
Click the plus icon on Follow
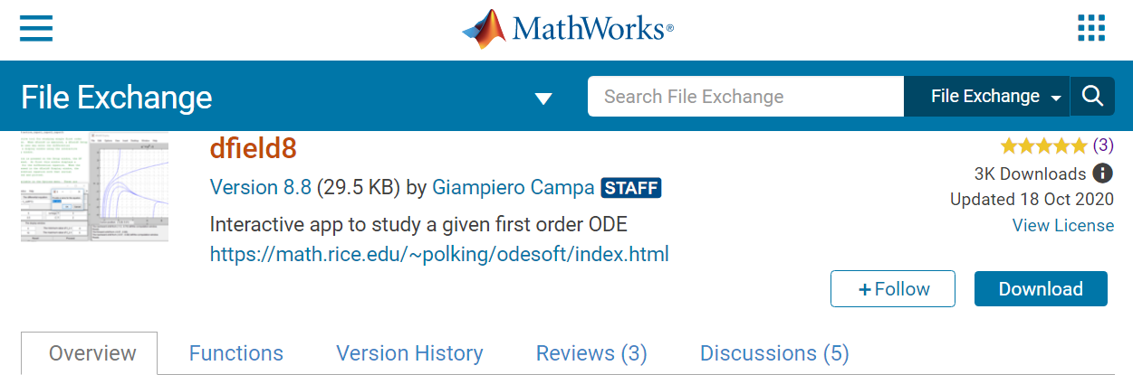865,289
